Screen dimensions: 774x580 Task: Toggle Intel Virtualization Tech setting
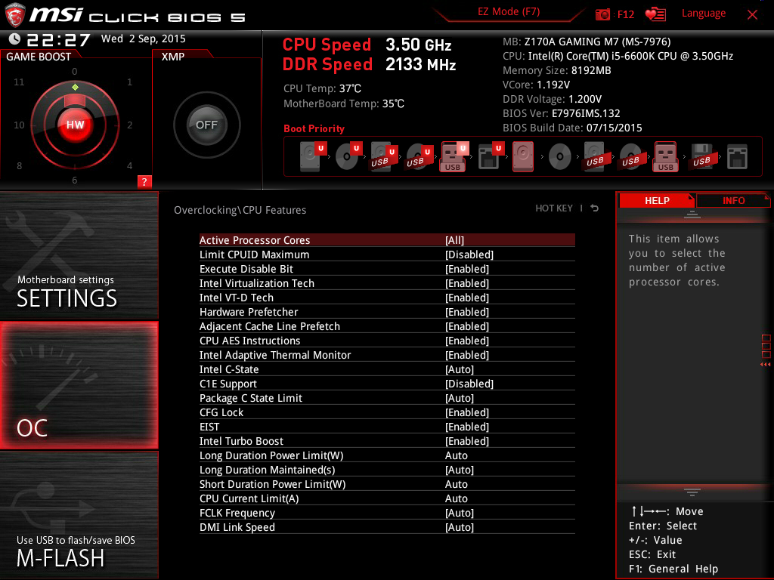pos(387,283)
